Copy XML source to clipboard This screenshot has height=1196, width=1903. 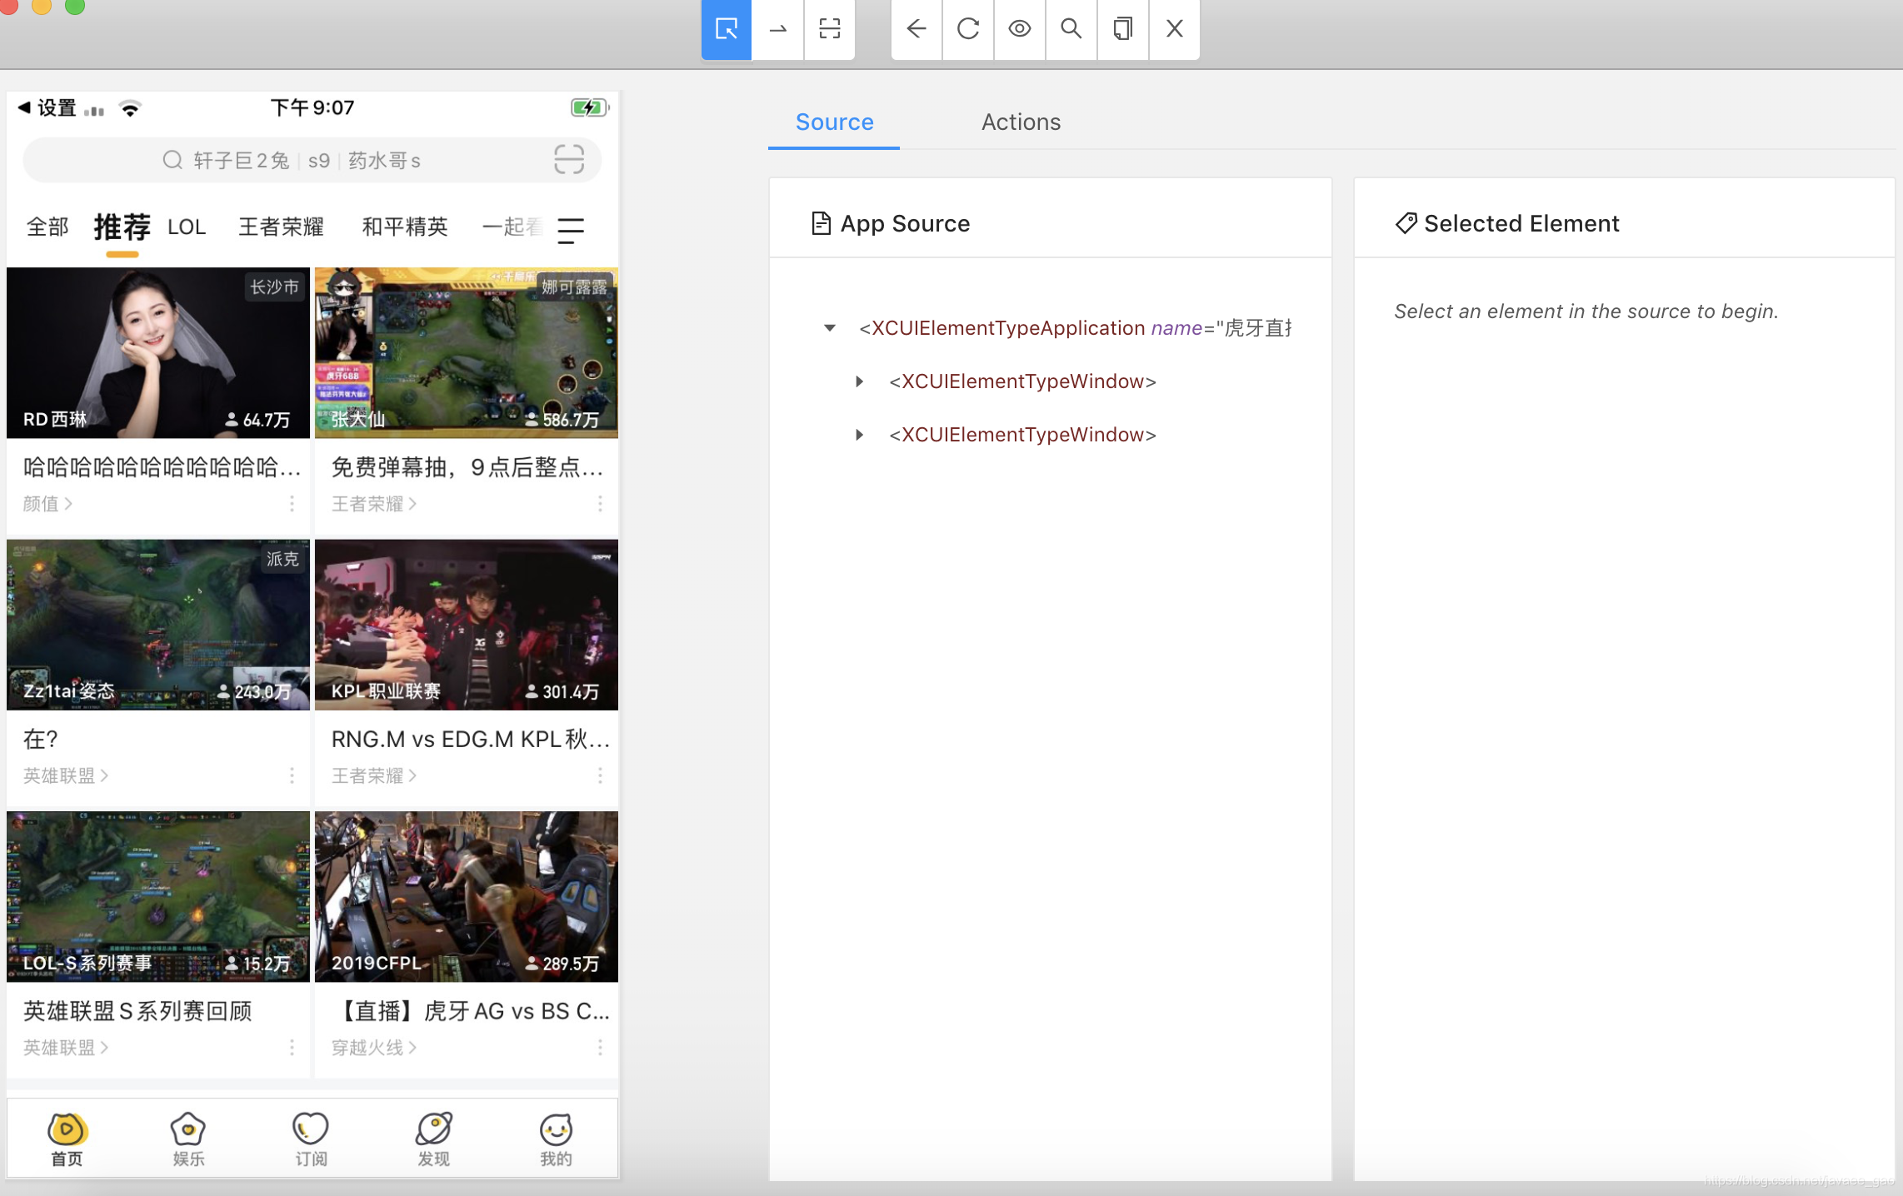pyautogui.click(x=1123, y=29)
